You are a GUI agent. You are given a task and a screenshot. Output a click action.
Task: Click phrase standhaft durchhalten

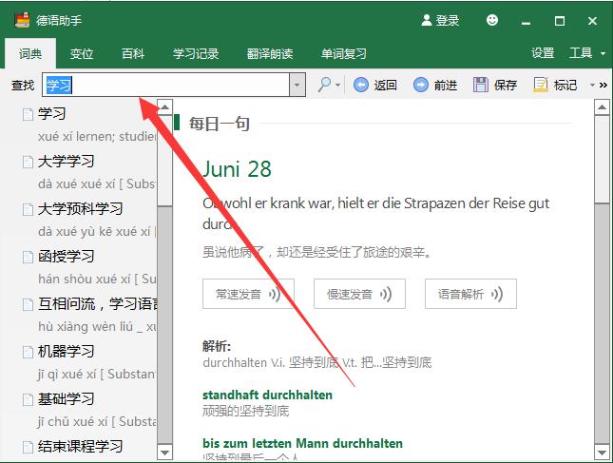[267, 395]
